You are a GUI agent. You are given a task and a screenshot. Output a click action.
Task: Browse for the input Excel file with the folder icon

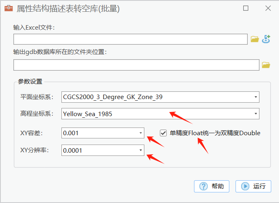(x=255, y=39)
